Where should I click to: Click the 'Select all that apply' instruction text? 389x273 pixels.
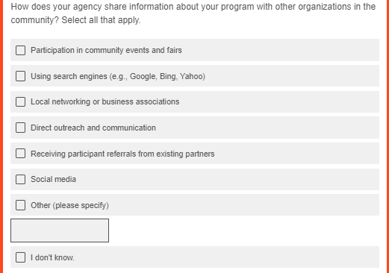(101, 20)
